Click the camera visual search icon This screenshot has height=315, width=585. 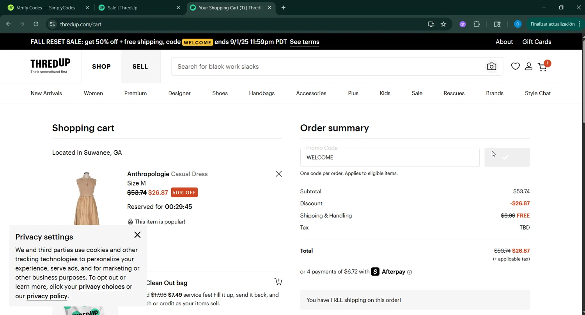pyautogui.click(x=491, y=67)
